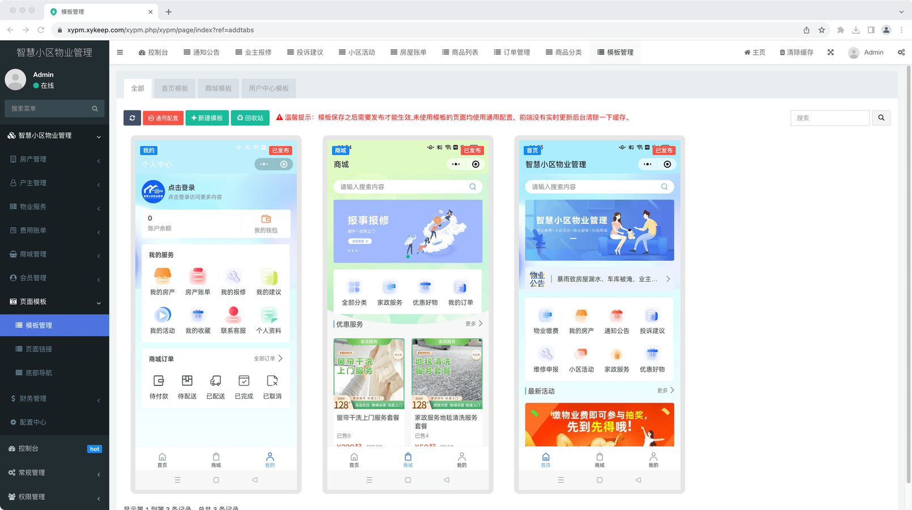
Task: Select the 页面链接 sidebar item
Action: pyautogui.click(x=39, y=349)
